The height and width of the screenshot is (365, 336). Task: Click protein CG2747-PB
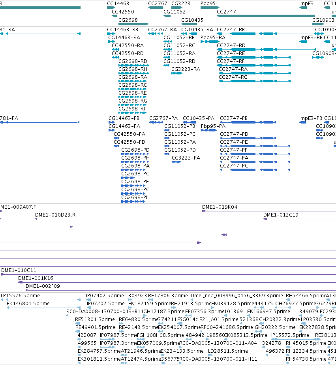234,118
